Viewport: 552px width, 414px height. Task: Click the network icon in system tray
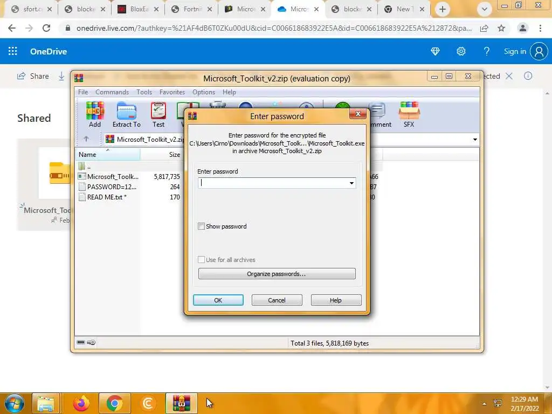[x=498, y=403]
